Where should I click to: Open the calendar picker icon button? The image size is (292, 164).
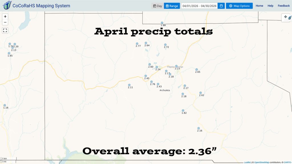[221, 6]
